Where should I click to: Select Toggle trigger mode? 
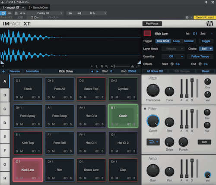(206, 41)
